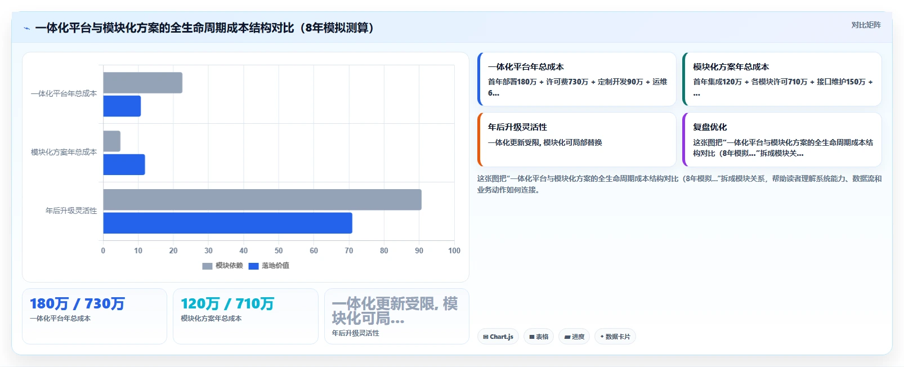
Task: Open the 模块化方案年总成本 info card
Action: click(x=782, y=79)
